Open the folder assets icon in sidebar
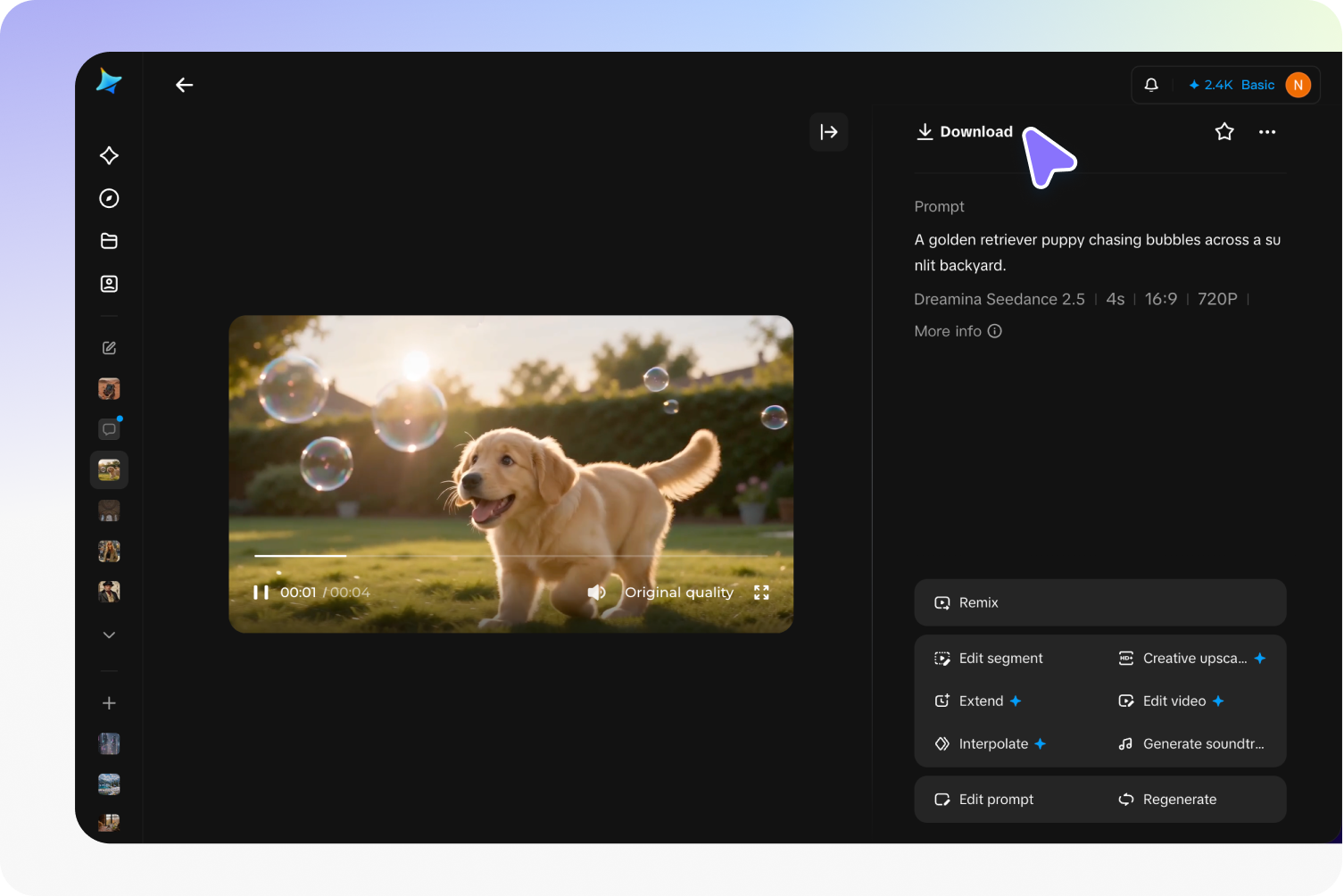The height and width of the screenshot is (896, 1344). point(109,241)
